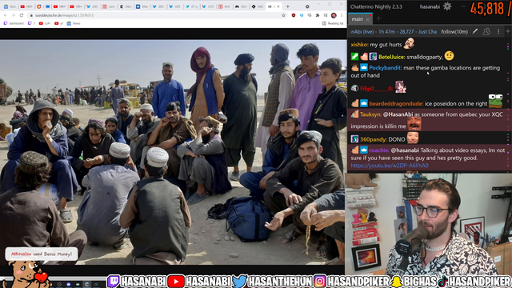Go back in Chrome

6,15
